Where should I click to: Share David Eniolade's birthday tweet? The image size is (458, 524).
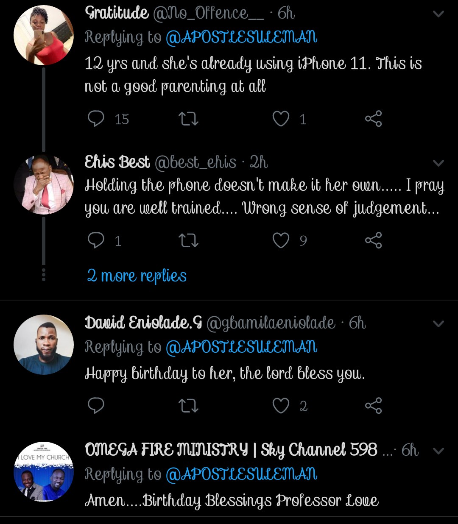[373, 406]
